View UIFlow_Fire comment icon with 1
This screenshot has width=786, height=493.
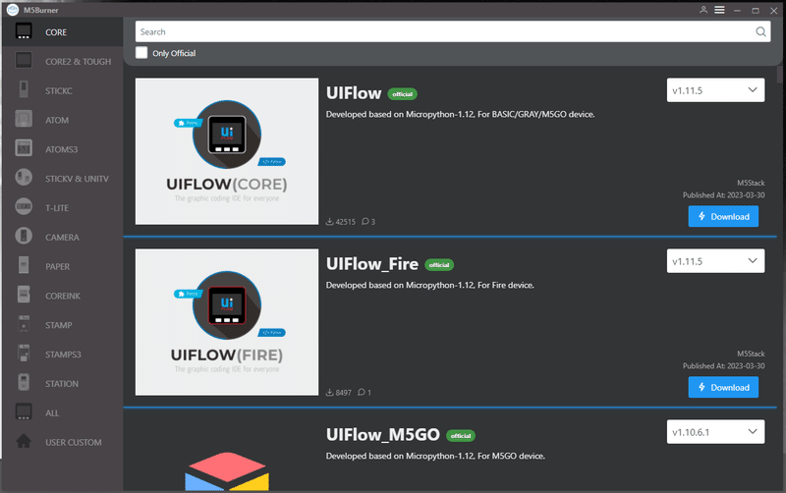coord(361,392)
